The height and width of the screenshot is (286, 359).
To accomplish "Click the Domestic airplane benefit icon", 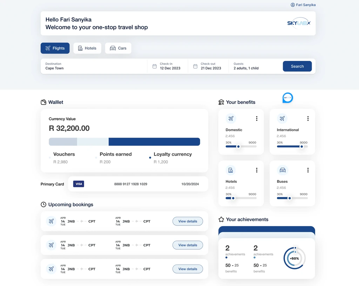I will [231, 119].
